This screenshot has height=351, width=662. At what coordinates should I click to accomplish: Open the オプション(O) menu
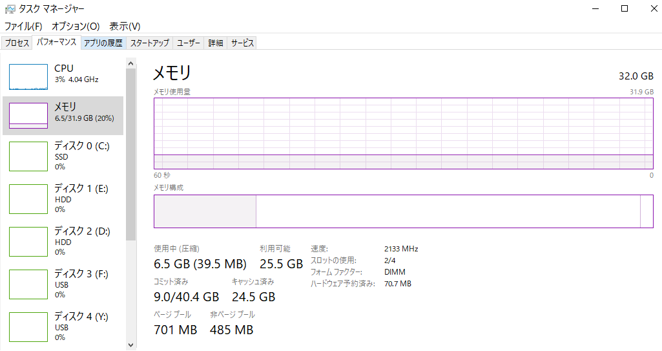click(x=76, y=26)
